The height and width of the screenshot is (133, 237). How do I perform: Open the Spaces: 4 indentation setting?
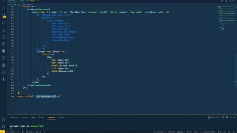(x=181, y=132)
